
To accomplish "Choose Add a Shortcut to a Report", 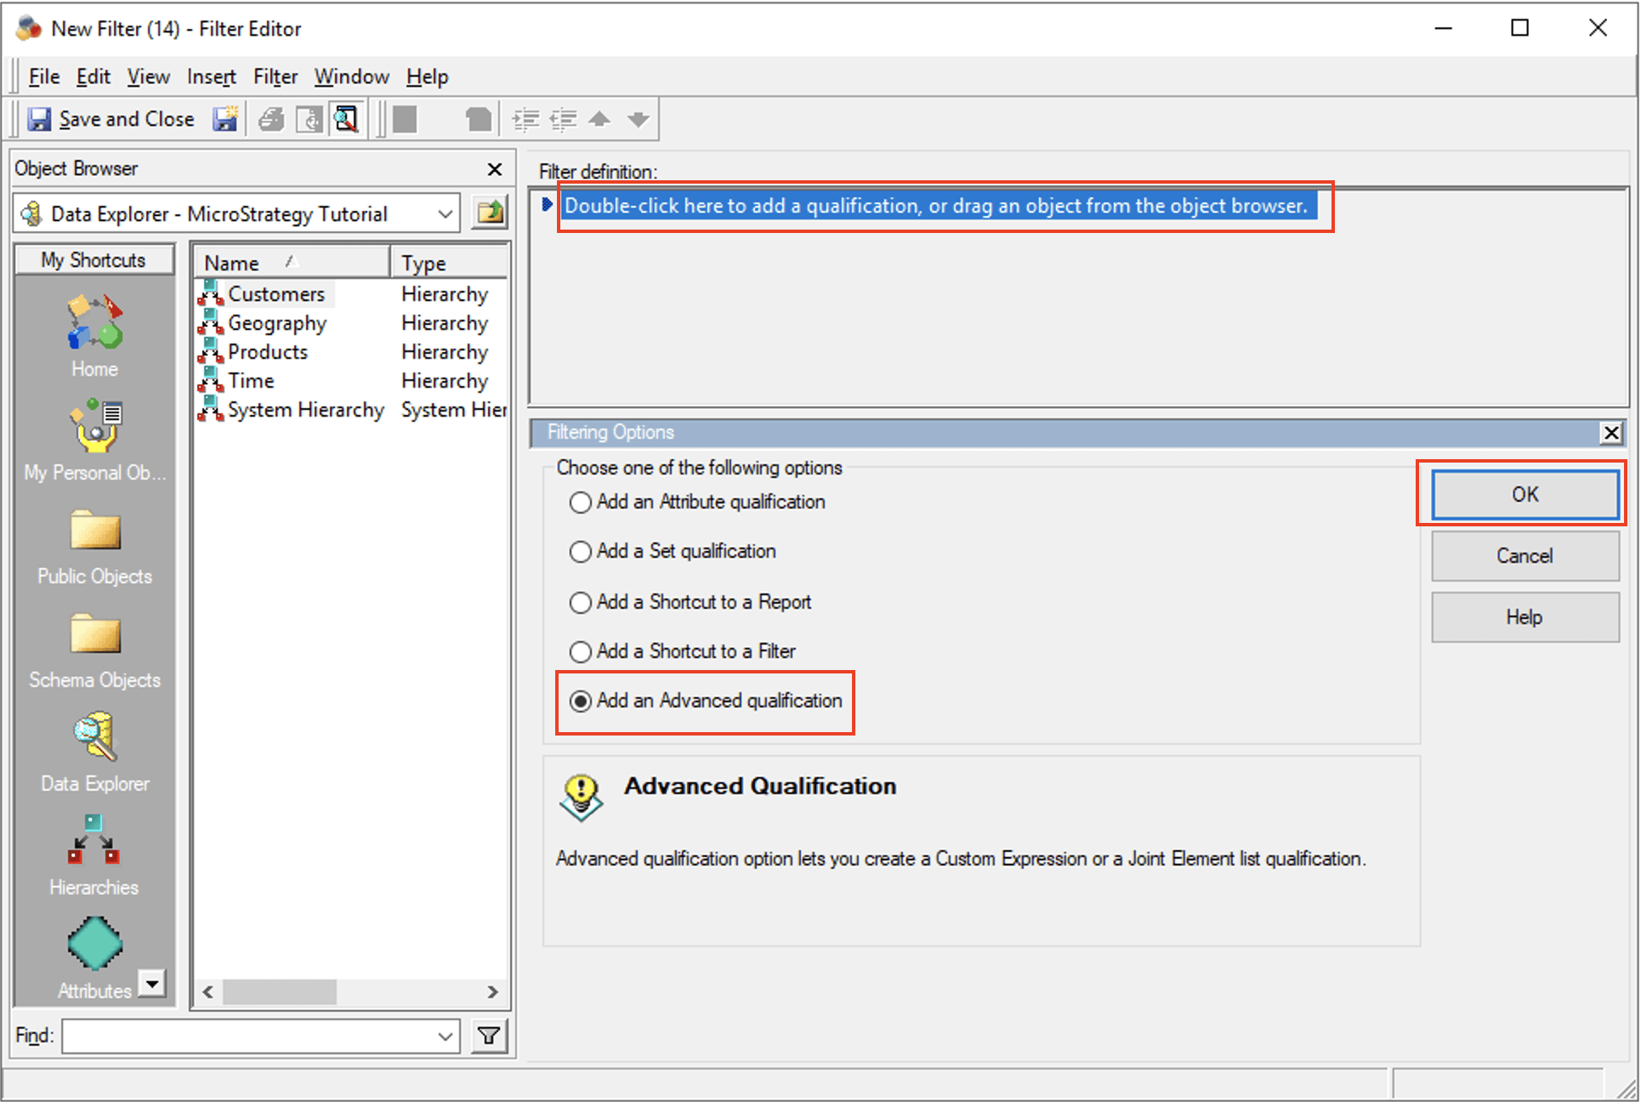I will (x=581, y=603).
